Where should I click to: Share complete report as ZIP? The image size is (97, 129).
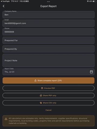[48, 81]
